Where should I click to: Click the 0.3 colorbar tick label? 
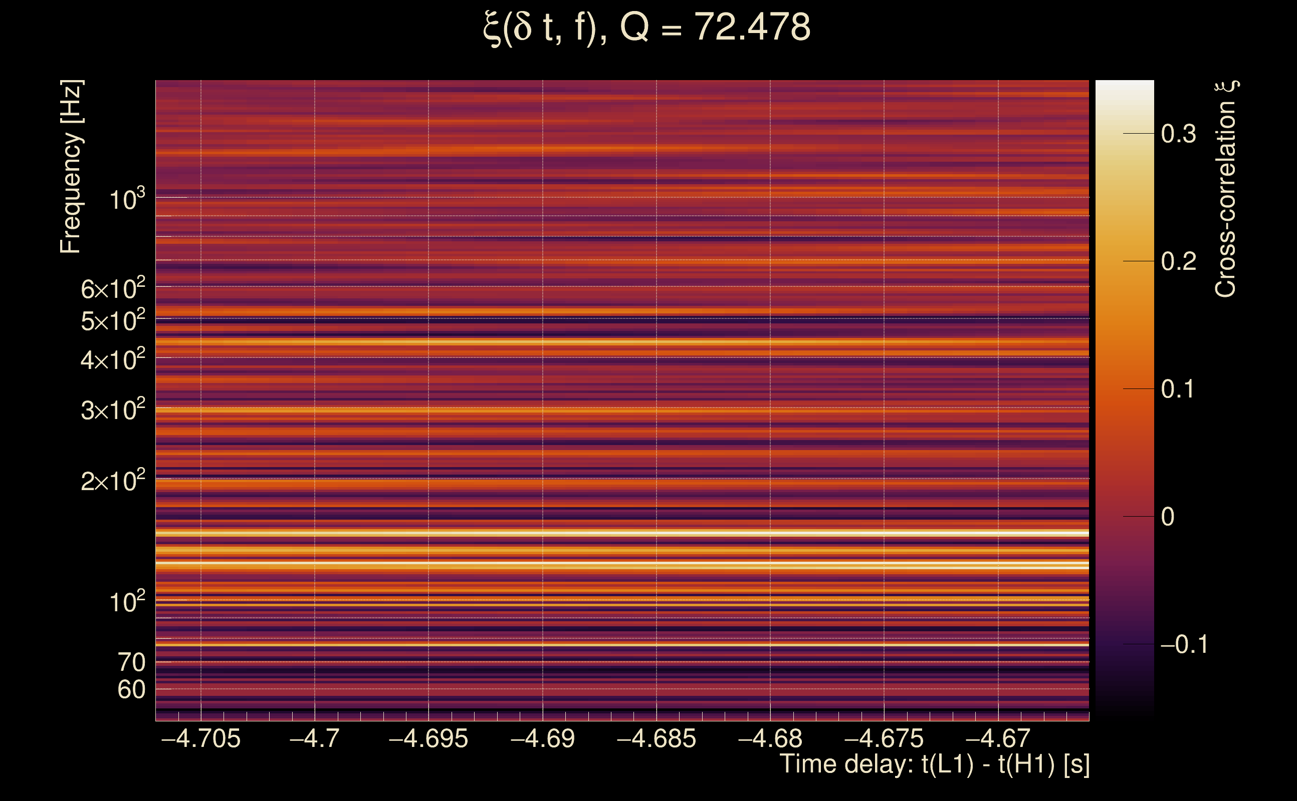(1178, 134)
